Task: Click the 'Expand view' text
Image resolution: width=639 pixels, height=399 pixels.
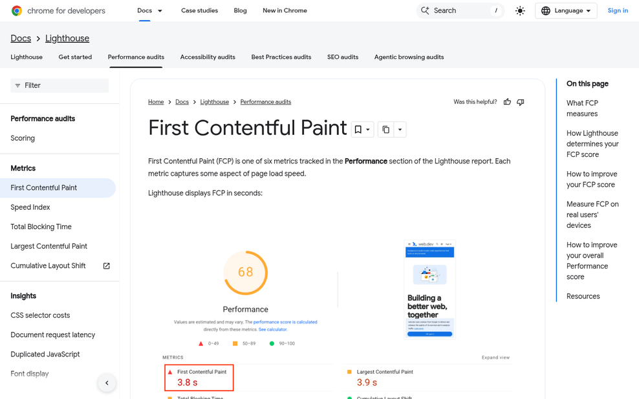Action: coord(495,358)
